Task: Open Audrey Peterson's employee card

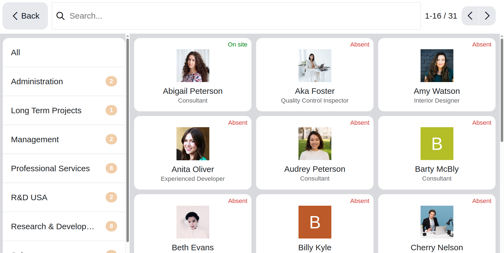Action: coord(315,169)
